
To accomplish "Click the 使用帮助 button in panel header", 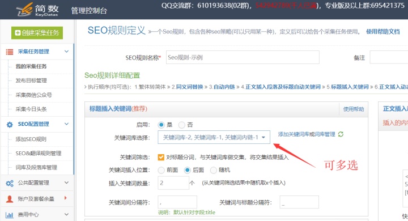I will 354,109.
